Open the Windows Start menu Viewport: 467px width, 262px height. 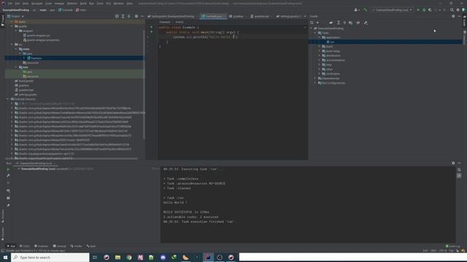click(x=5, y=257)
